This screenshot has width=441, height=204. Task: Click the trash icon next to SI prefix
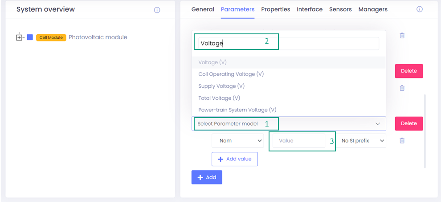click(402, 141)
